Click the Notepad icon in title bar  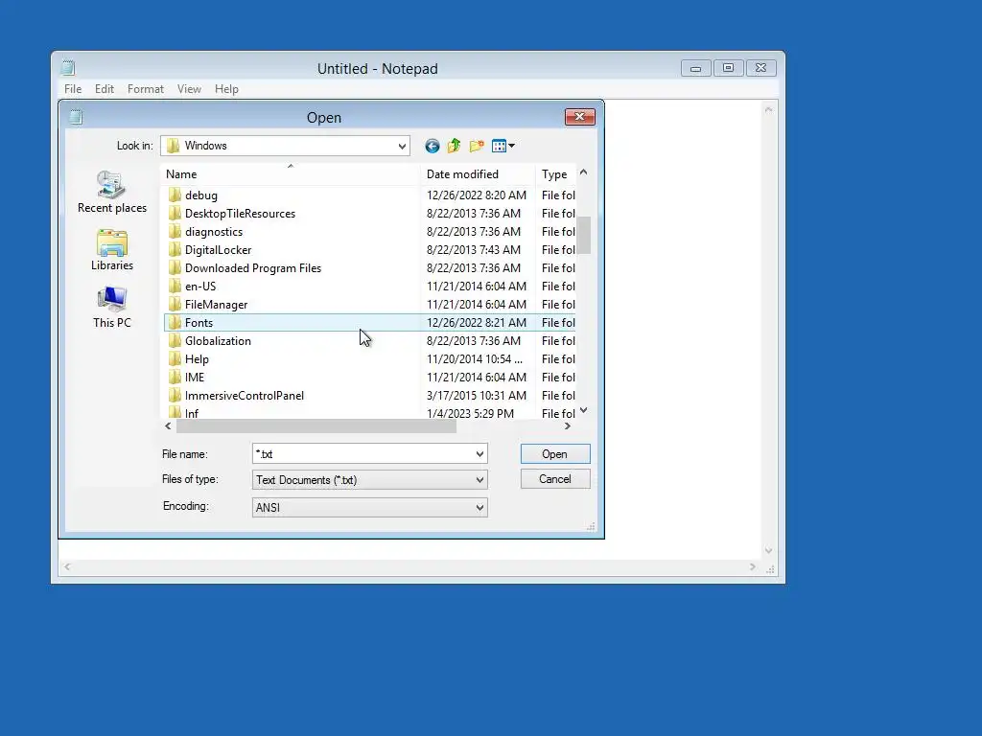coord(68,68)
